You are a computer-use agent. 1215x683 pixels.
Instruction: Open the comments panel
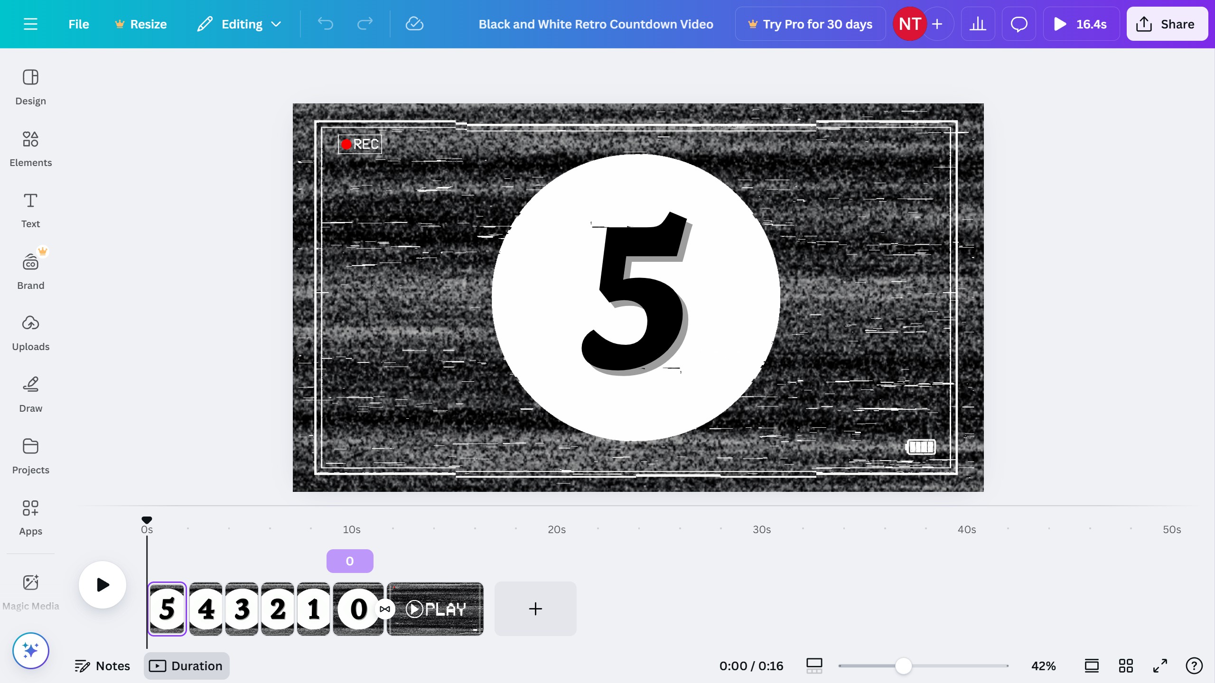(1019, 24)
